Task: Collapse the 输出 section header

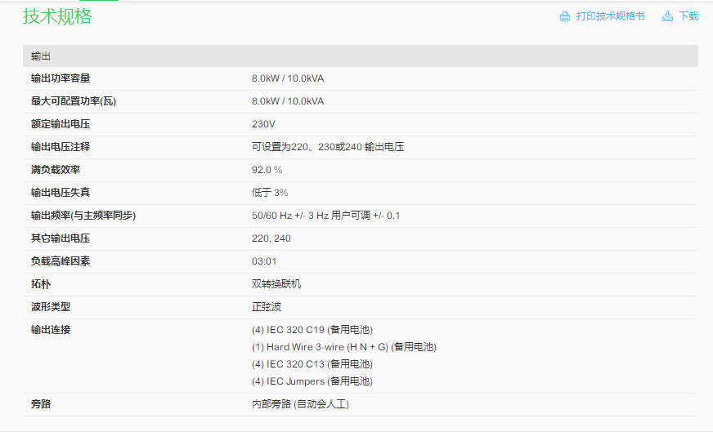Action: pos(360,56)
